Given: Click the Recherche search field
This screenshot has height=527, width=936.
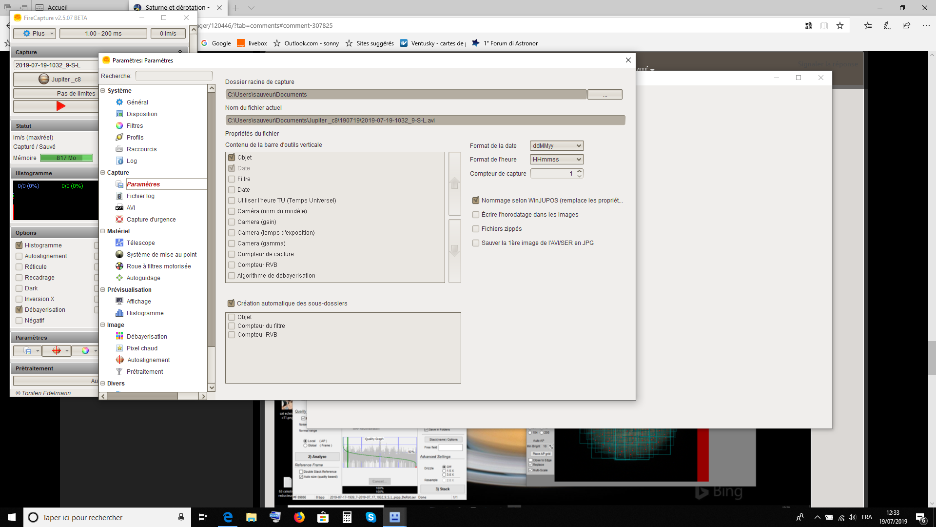Looking at the screenshot, I should (x=174, y=76).
